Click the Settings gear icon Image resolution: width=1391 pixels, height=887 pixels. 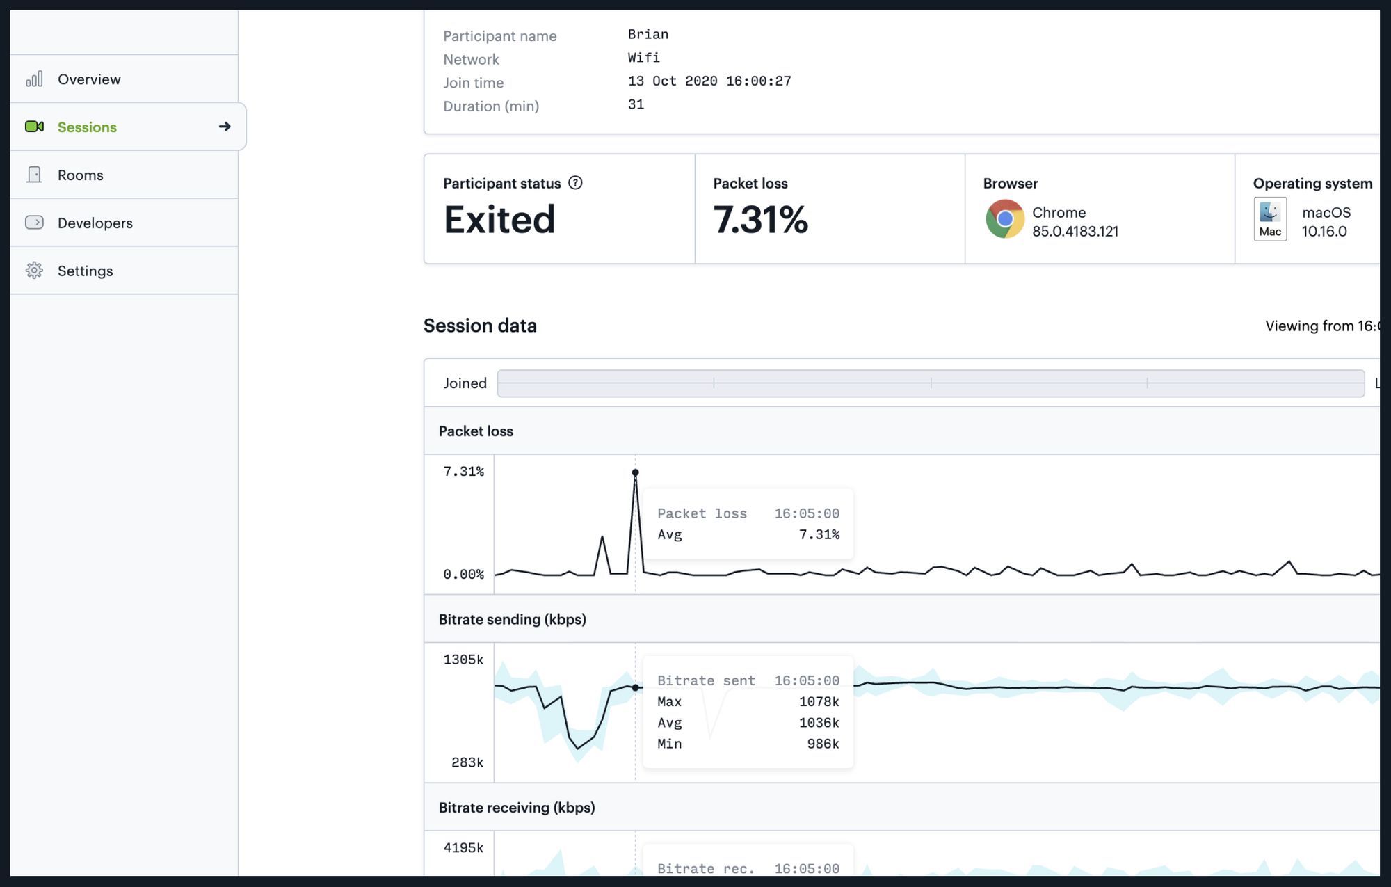click(x=34, y=270)
